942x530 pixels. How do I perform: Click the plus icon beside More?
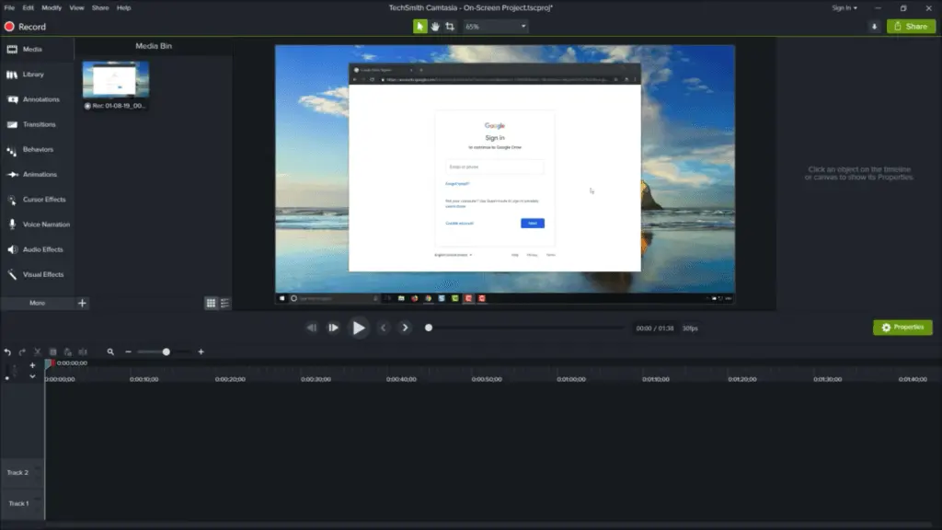(82, 303)
